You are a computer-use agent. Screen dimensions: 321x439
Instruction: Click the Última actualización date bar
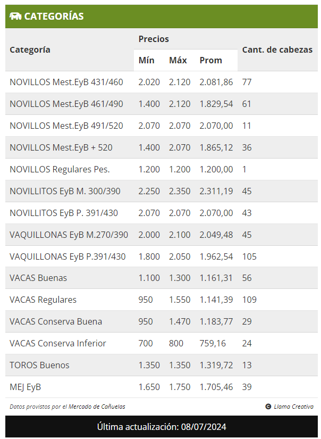point(162,427)
